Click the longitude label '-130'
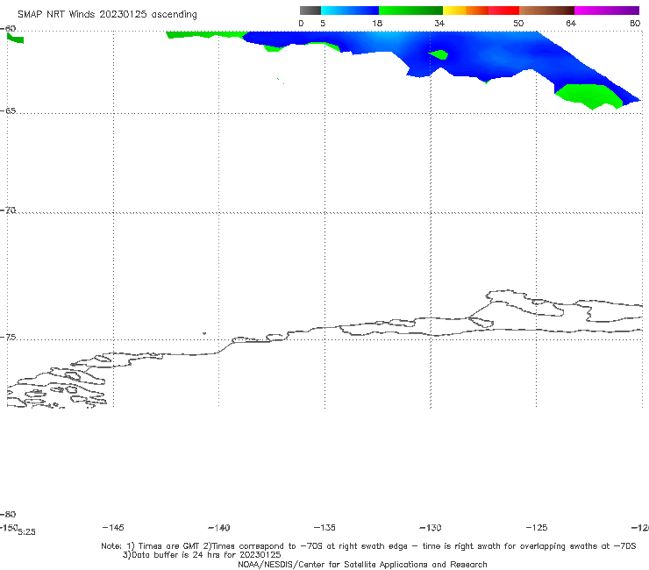 [x=431, y=527]
